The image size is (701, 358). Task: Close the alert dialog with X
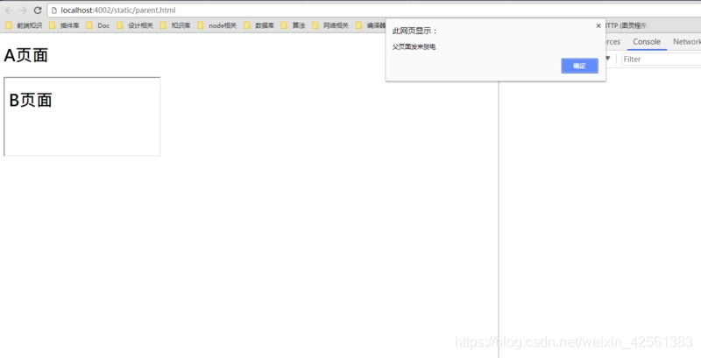click(x=598, y=26)
